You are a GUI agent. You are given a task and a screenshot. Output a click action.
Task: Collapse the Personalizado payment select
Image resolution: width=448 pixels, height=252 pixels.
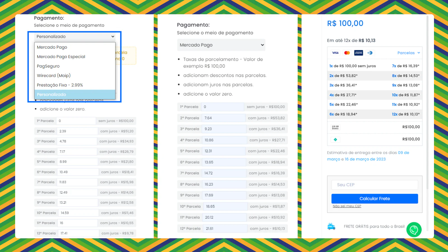coord(75,37)
